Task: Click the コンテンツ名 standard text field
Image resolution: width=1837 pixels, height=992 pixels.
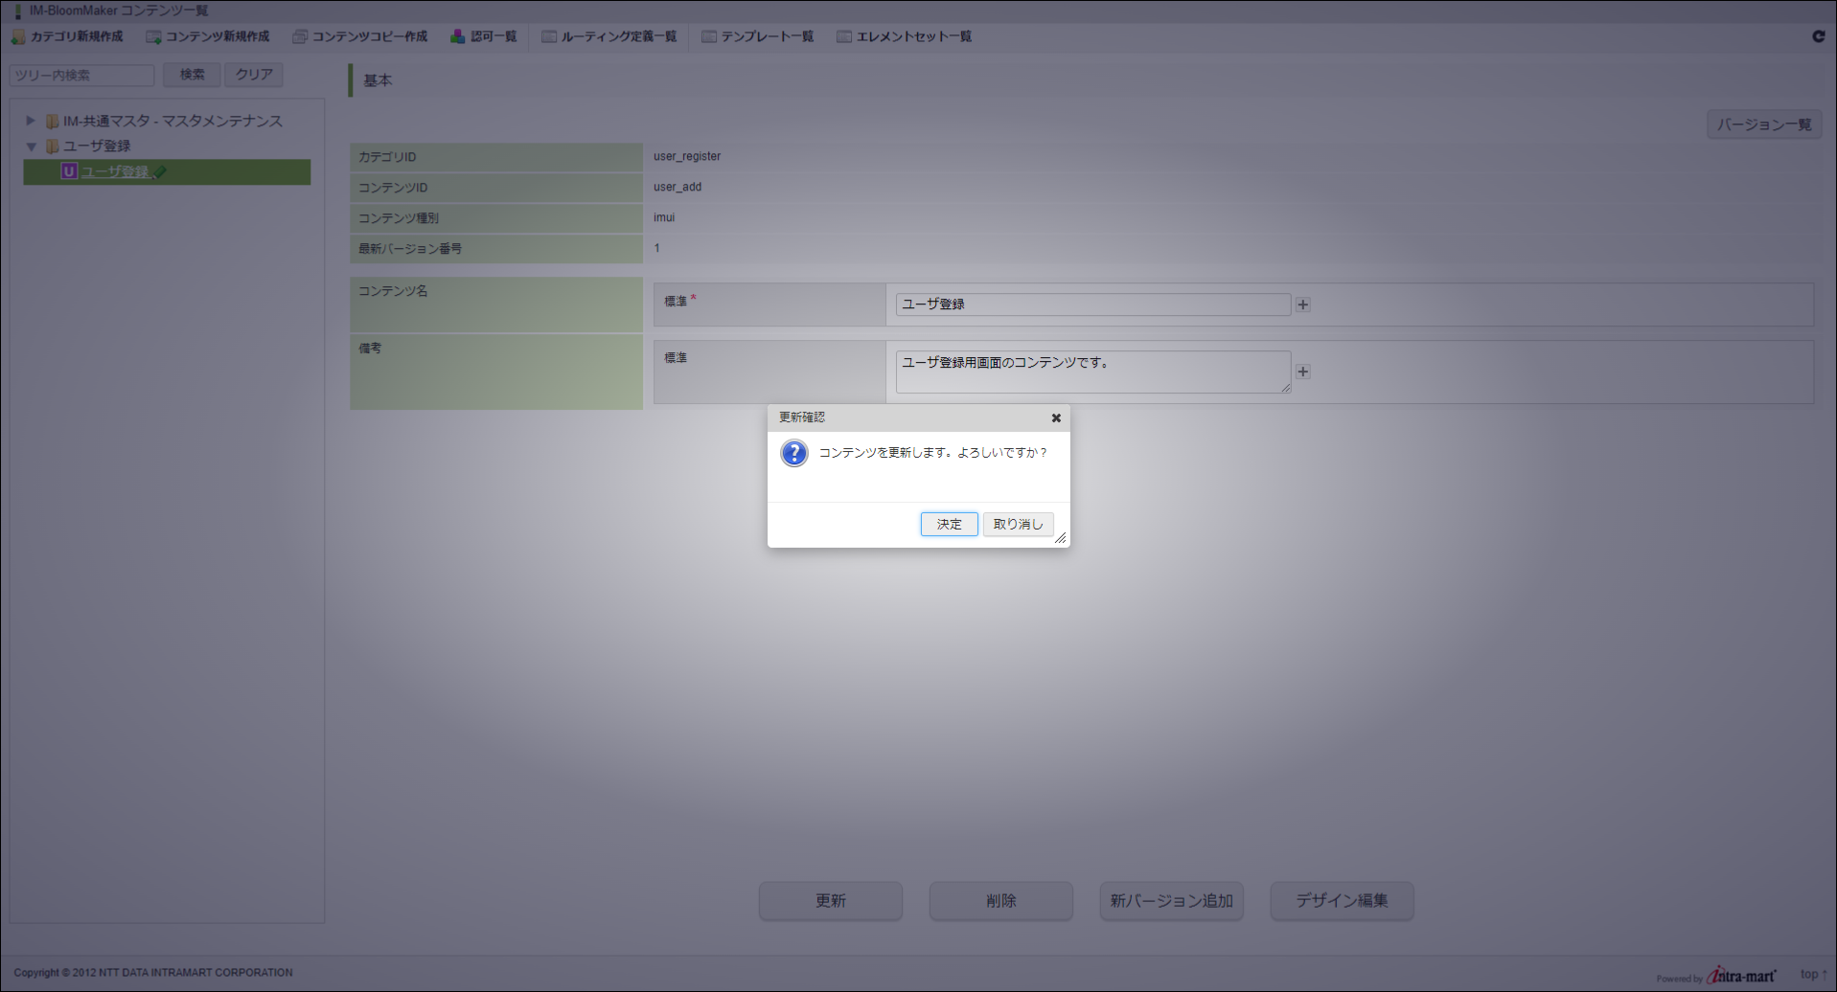Action: click(1093, 304)
